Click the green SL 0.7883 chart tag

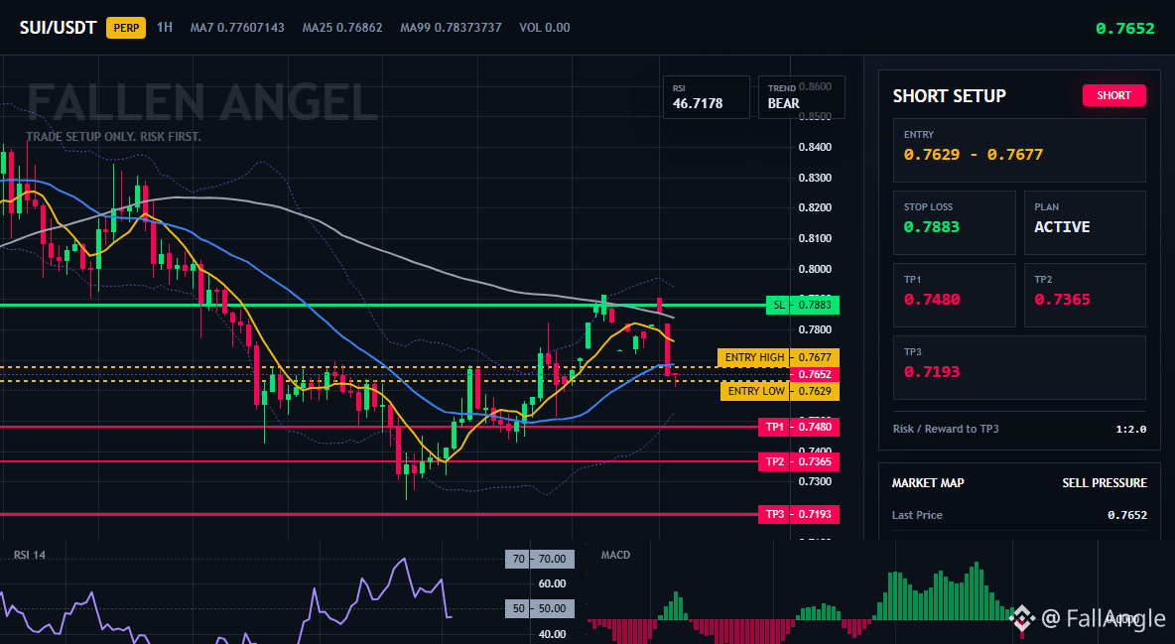(803, 306)
